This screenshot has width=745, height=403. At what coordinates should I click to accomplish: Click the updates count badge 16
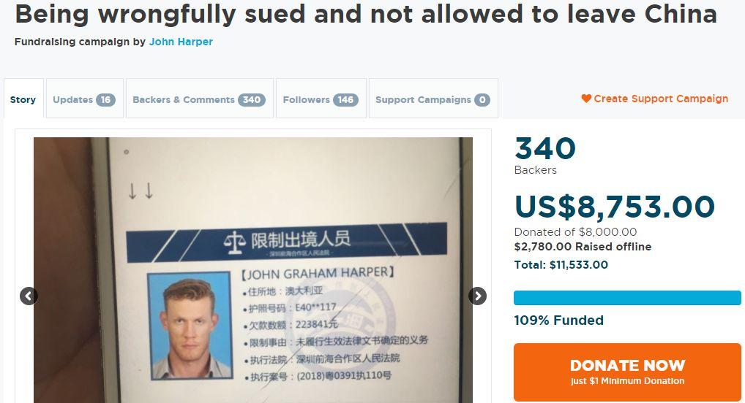click(105, 99)
